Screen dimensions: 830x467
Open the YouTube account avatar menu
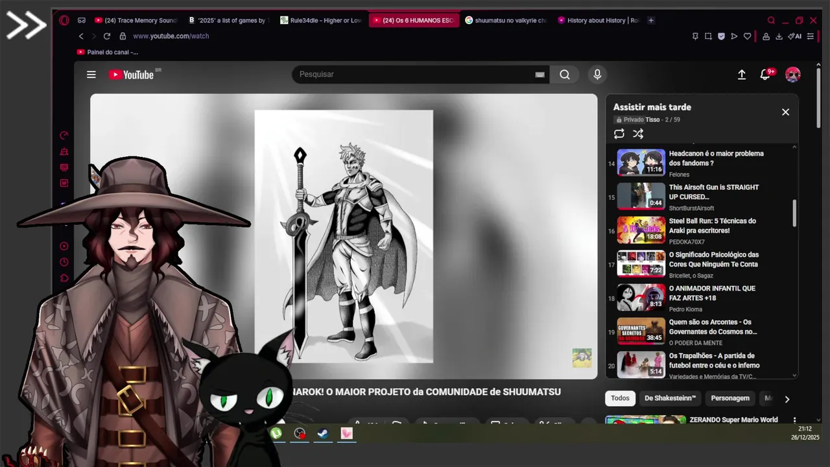coord(792,75)
